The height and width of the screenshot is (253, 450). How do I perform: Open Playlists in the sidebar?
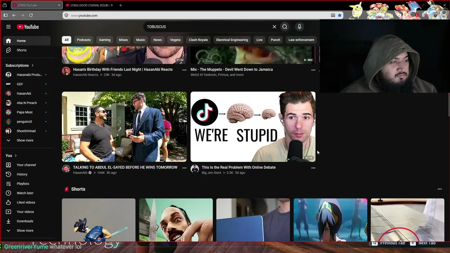coord(27,184)
